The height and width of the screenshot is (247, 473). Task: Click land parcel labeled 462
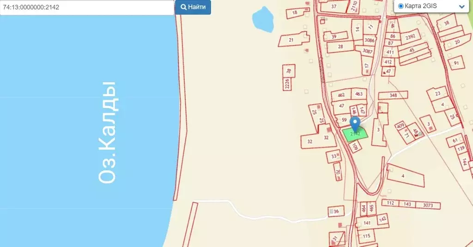(x=341, y=95)
